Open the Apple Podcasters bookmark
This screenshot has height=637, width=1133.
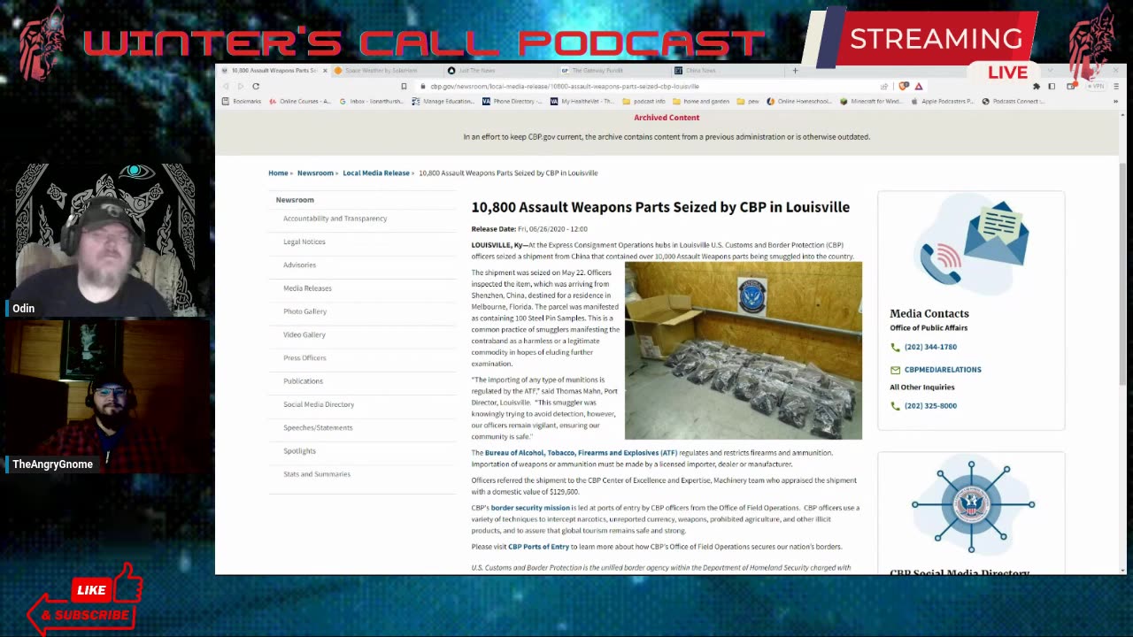coord(942,101)
